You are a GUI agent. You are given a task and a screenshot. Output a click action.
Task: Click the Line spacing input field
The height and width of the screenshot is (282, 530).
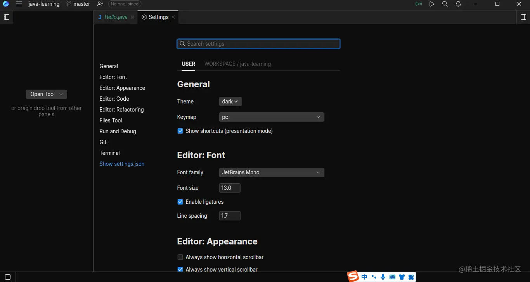[x=230, y=216]
